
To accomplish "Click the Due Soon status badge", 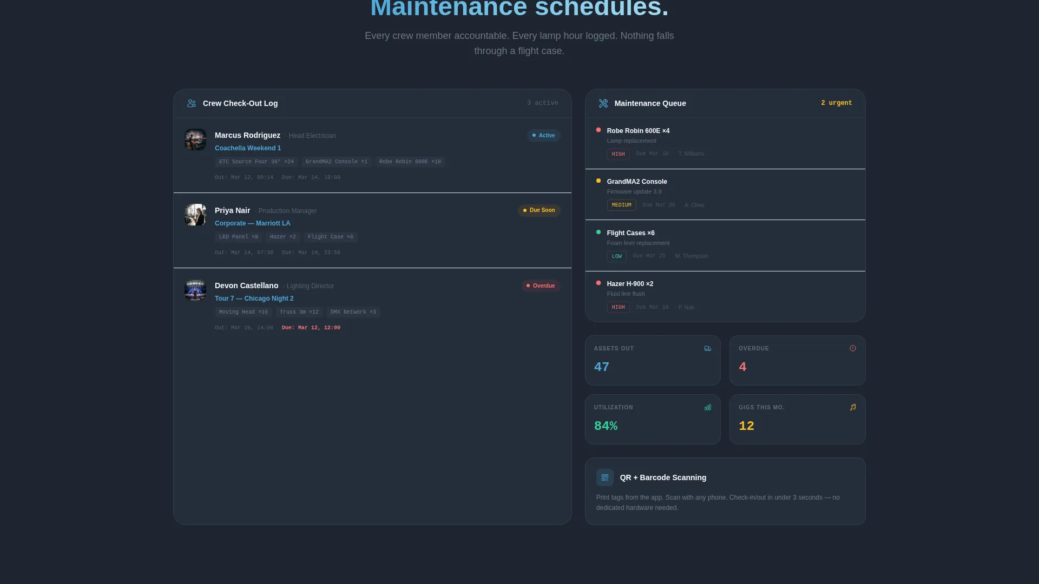I will (x=539, y=210).
